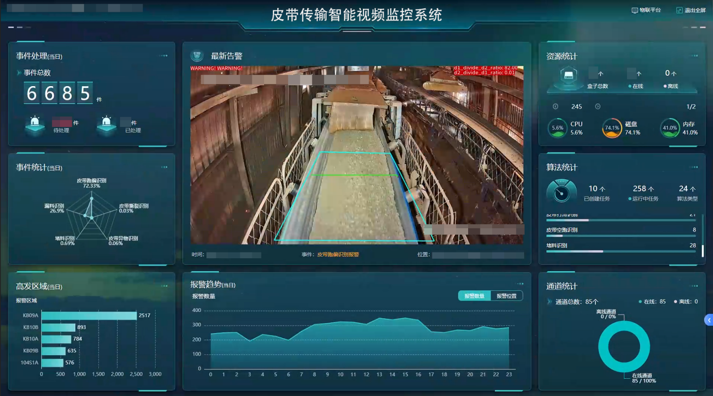Screen dimensions: 713x396
Task: Click the CPU usage ring gauge
Action: pos(558,128)
